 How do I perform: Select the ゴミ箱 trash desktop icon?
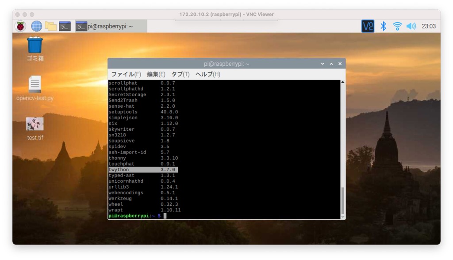(x=35, y=45)
